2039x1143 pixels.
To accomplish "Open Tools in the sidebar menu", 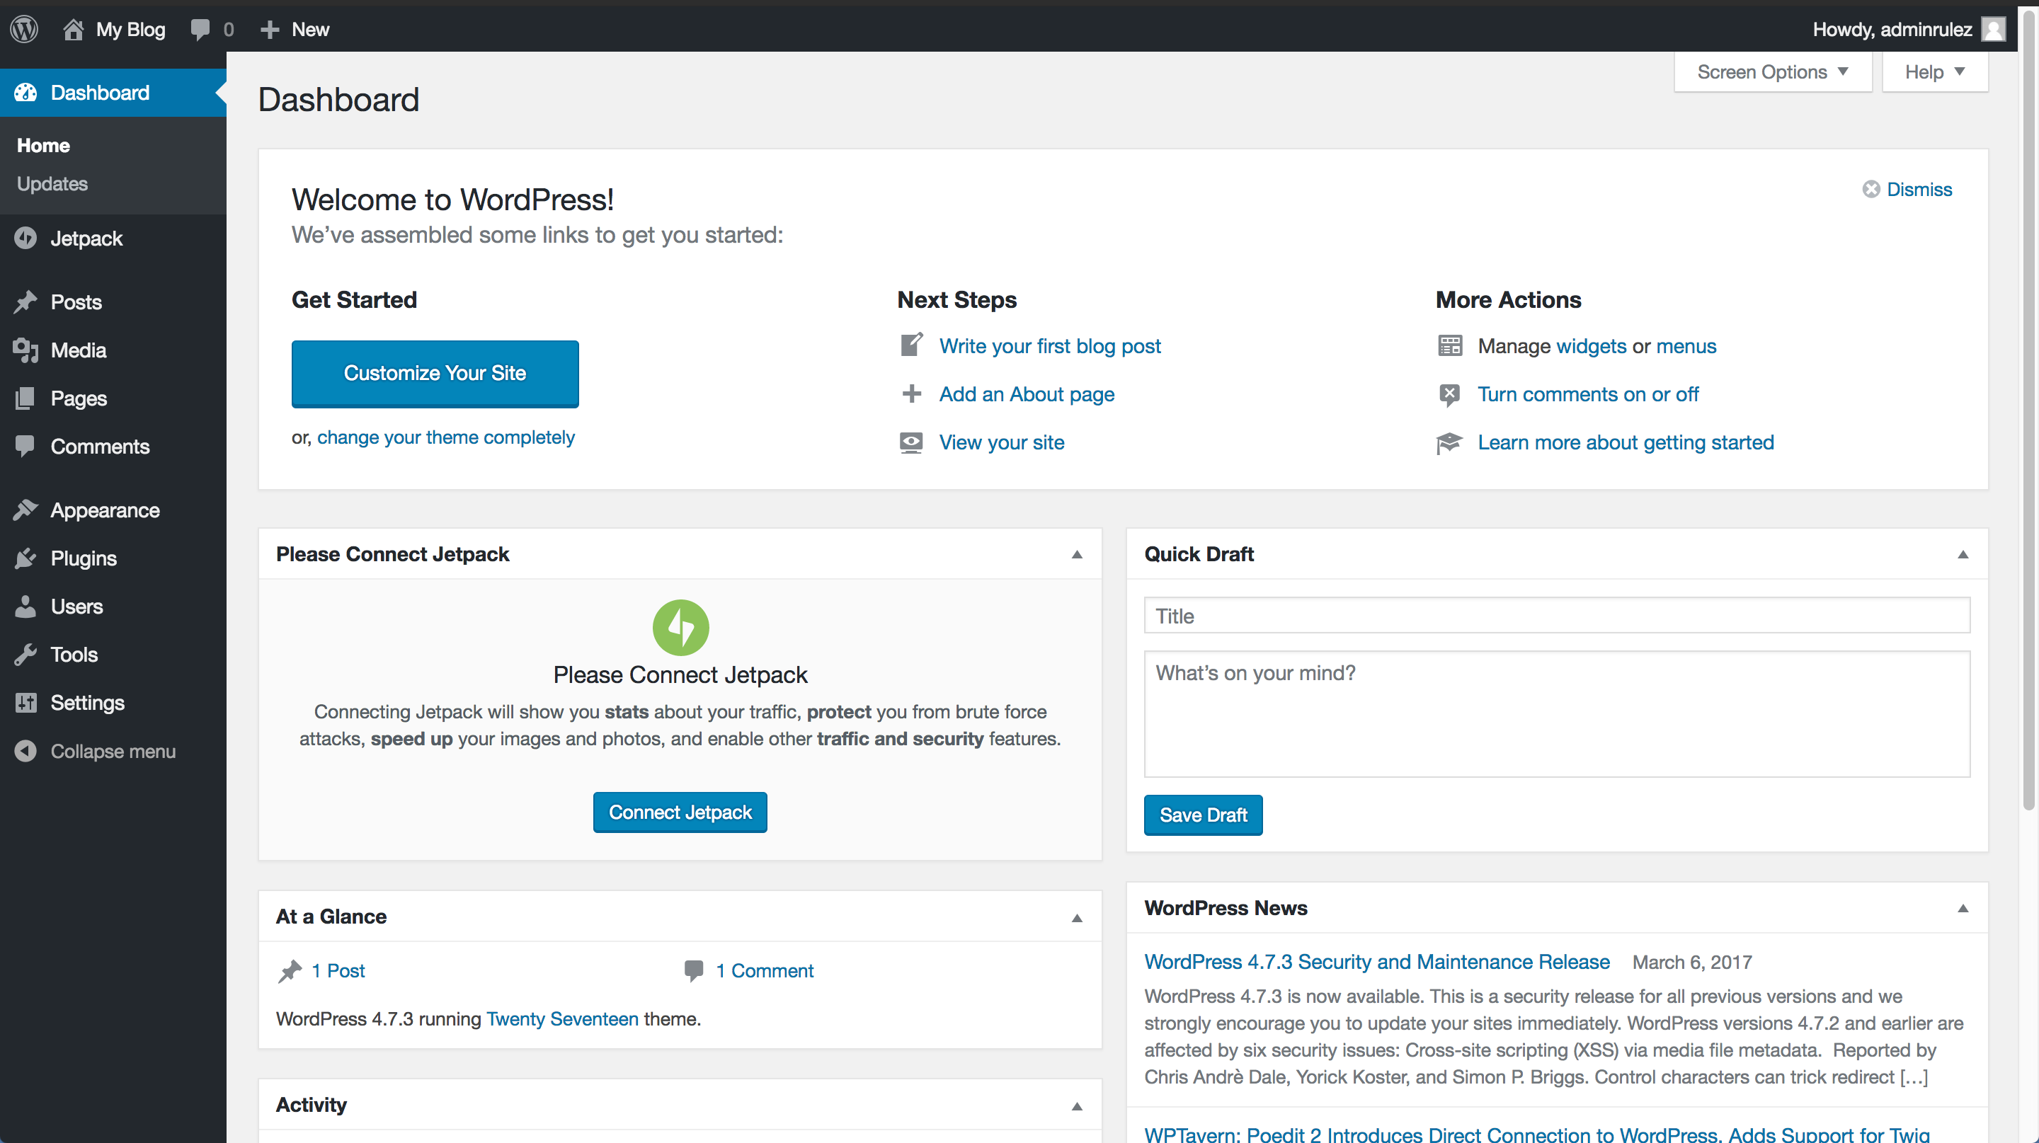I will [x=74, y=654].
